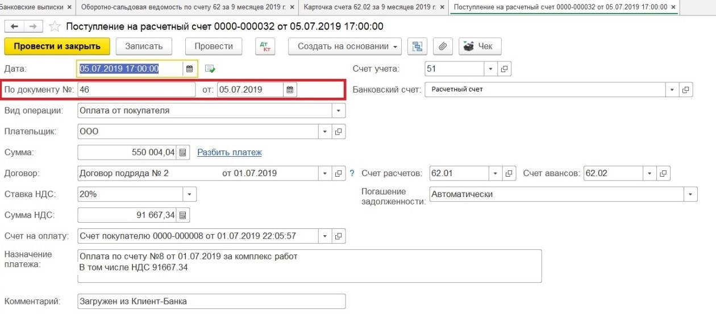Click the Вид операции field Оплата от покупателя
The height and width of the screenshot is (334, 716).
(205, 111)
